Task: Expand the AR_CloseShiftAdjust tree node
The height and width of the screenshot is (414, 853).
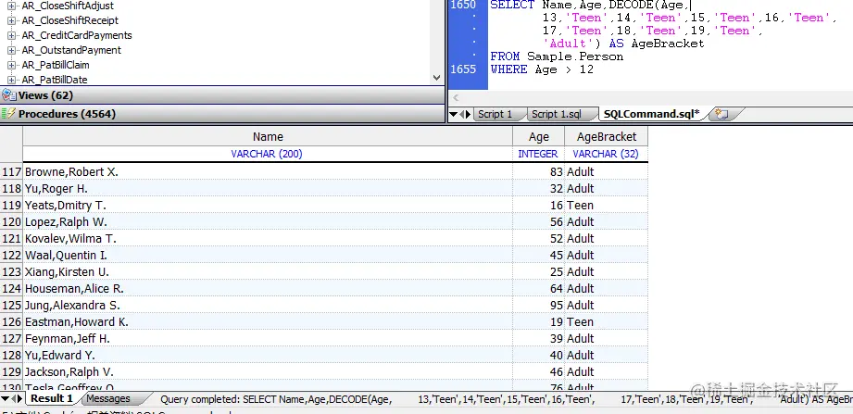Action: tap(11, 6)
